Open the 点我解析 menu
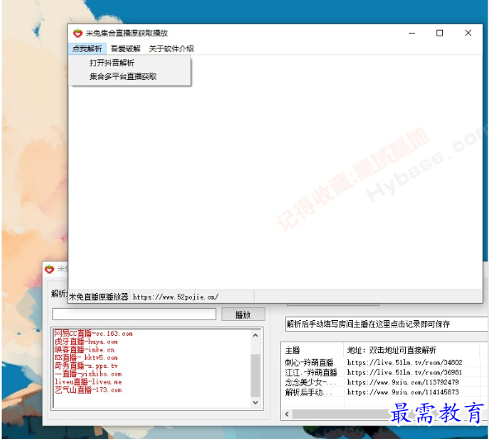Viewport: 491px width, 439px height. (87, 49)
